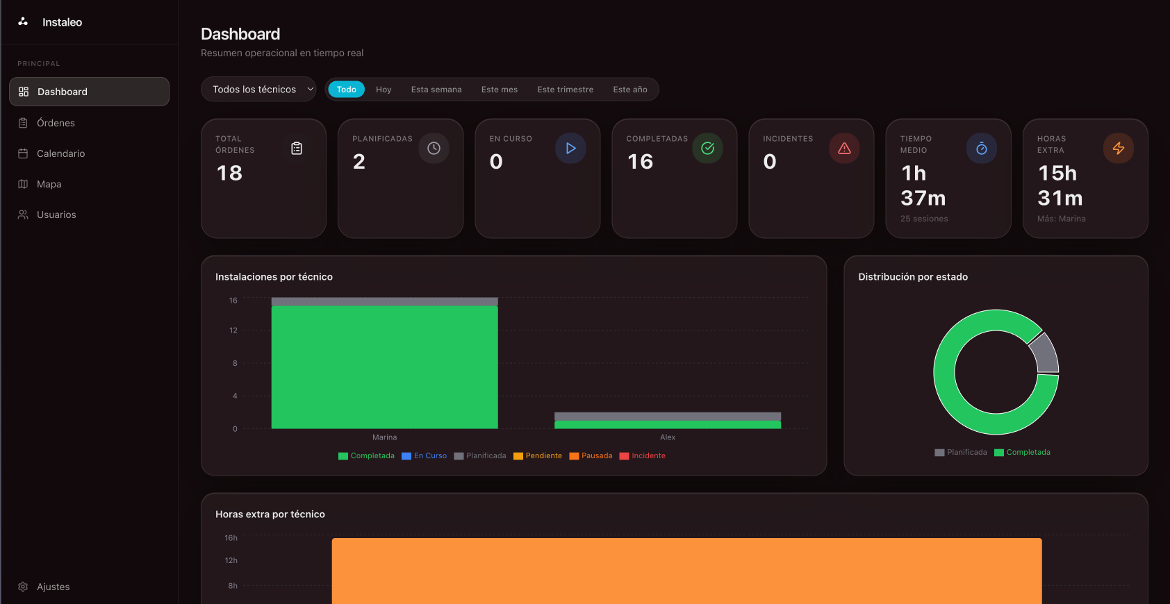Open Calendario from the sidebar
Image resolution: width=1170 pixels, height=604 pixels.
[x=89, y=153]
